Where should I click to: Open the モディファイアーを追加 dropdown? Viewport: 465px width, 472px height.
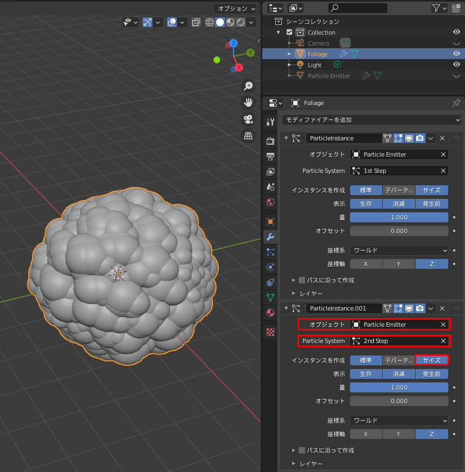point(372,120)
